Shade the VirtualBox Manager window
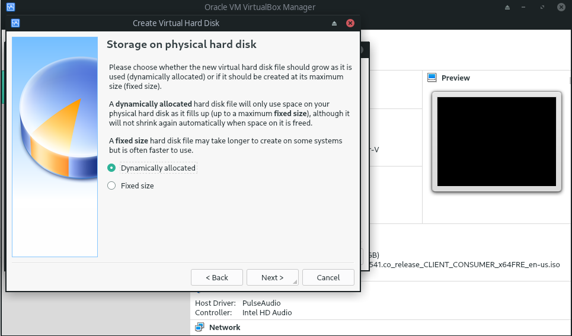 507,7
